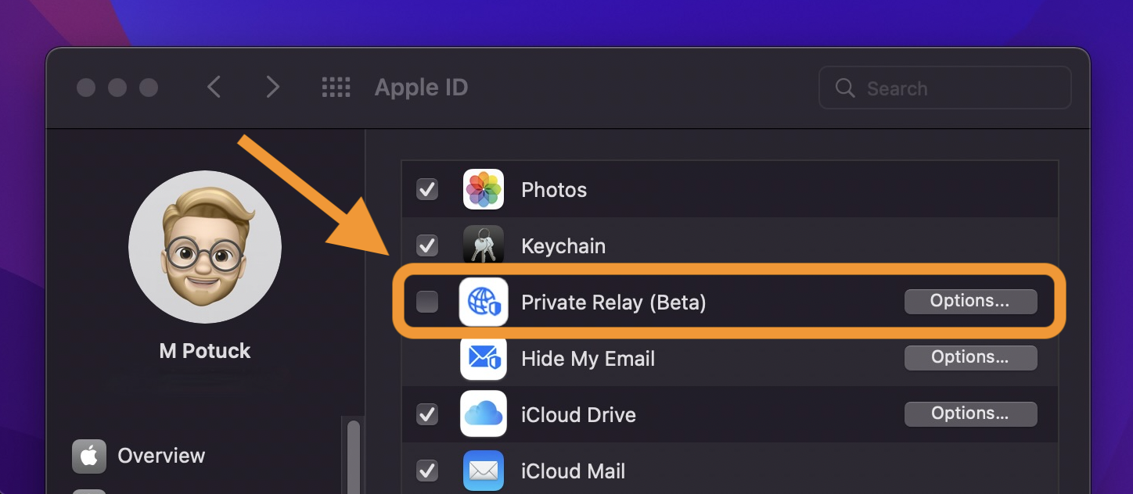
Task: Enable Private Relay (Beta) checkbox
Action: coord(426,302)
